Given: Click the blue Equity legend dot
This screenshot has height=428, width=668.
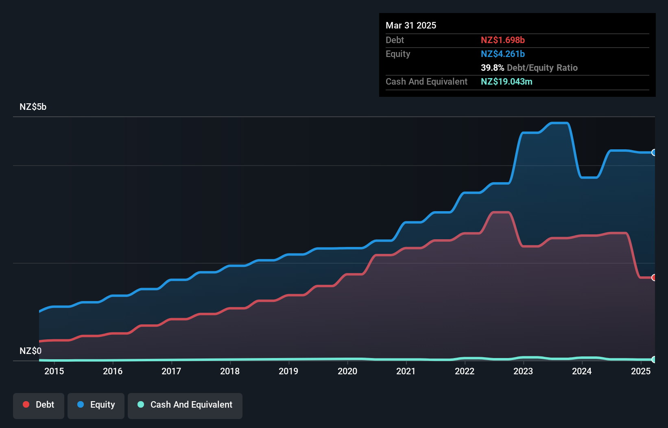Looking at the screenshot, I should [81, 404].
